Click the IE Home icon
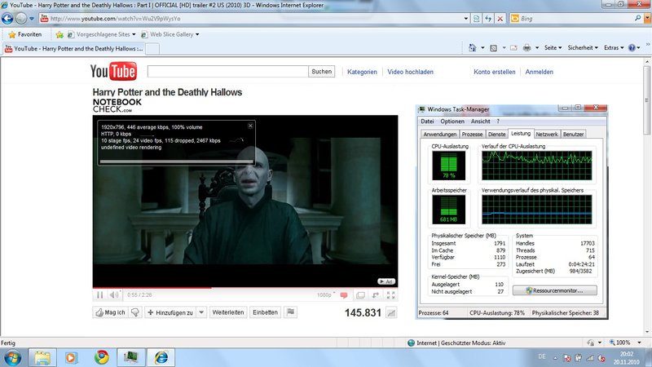Viewport: 652px width, 367px height. click(x=473, y=48)
